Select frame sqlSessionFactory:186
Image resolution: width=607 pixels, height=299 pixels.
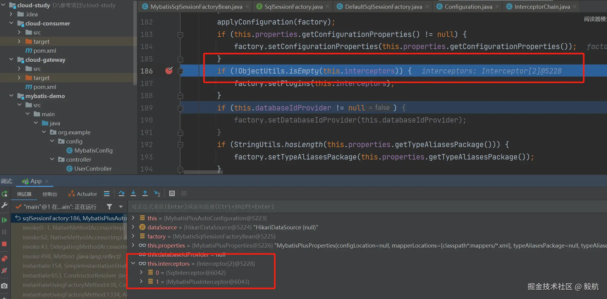click(69, 218)
